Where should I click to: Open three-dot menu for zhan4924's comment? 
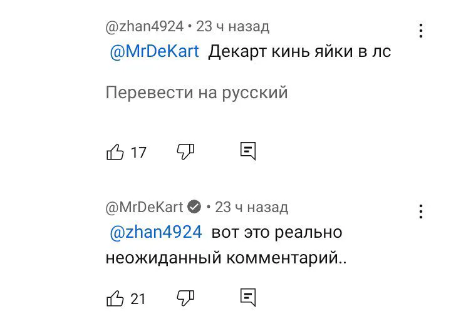coord(421,31)
